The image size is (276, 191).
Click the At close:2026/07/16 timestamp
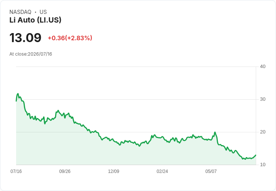(31, 54)
